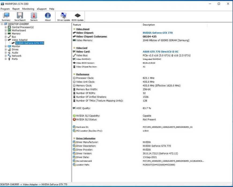This screenshot has width=233, height=187.
Task: Select the 823.1 MHz processor clock value
Action: tap(149, 78)
